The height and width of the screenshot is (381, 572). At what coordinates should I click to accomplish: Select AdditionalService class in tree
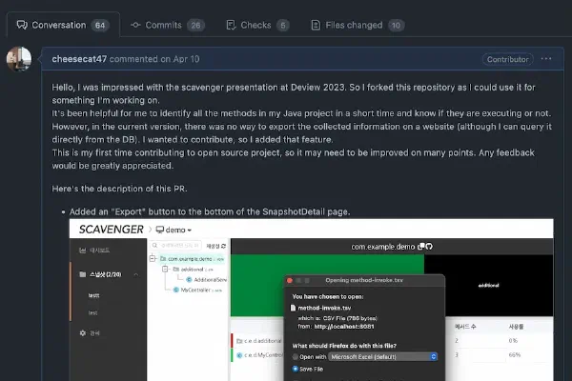coord(207,280)
